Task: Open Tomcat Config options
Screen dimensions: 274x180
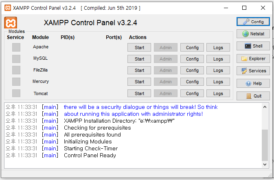Action: tap(192, 93)
